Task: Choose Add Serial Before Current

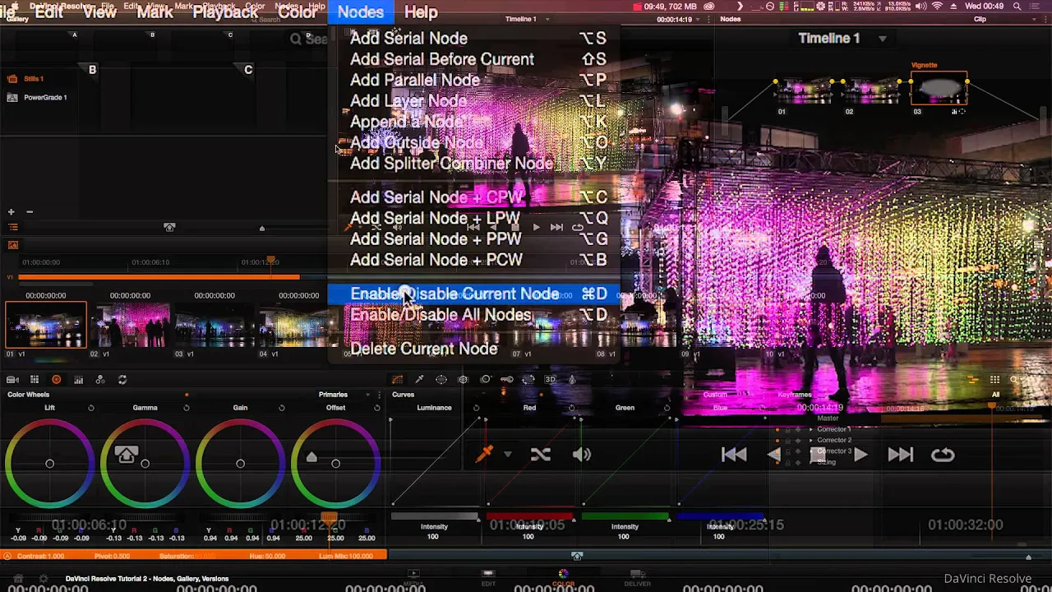Action: (x=473, y=59)
